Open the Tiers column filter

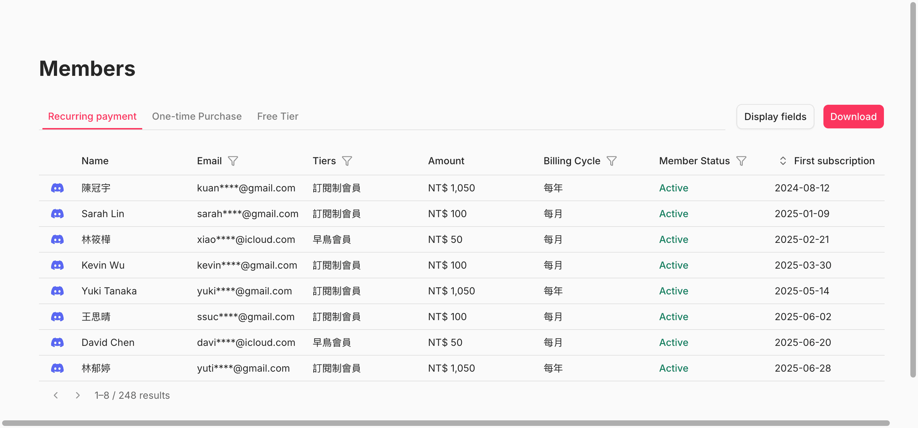coord(347,161)
